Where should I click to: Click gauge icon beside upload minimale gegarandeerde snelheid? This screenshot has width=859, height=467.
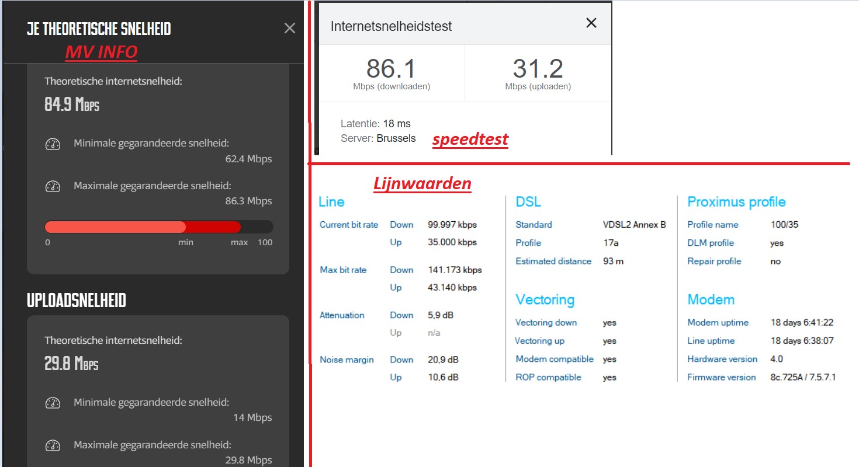click(53, 403)
